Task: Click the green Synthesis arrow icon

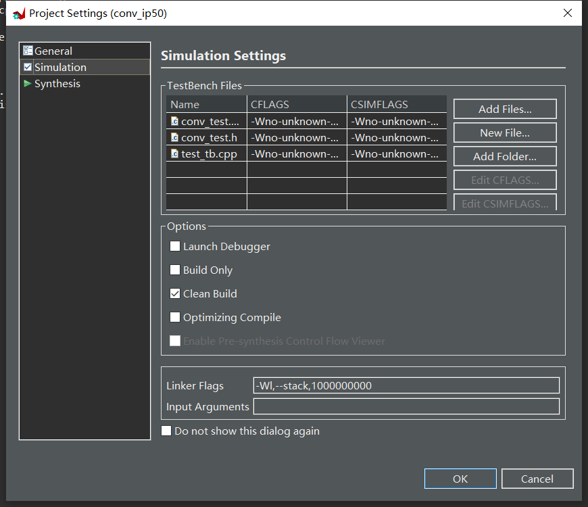Action: coord(28,83)
